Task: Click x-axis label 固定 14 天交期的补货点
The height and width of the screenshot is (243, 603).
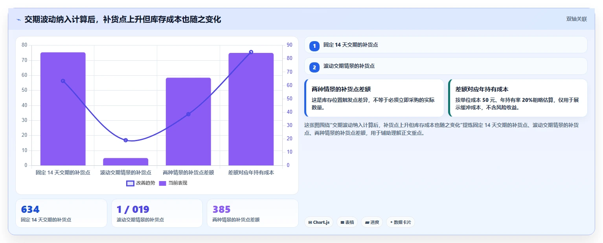Action: 63,172
